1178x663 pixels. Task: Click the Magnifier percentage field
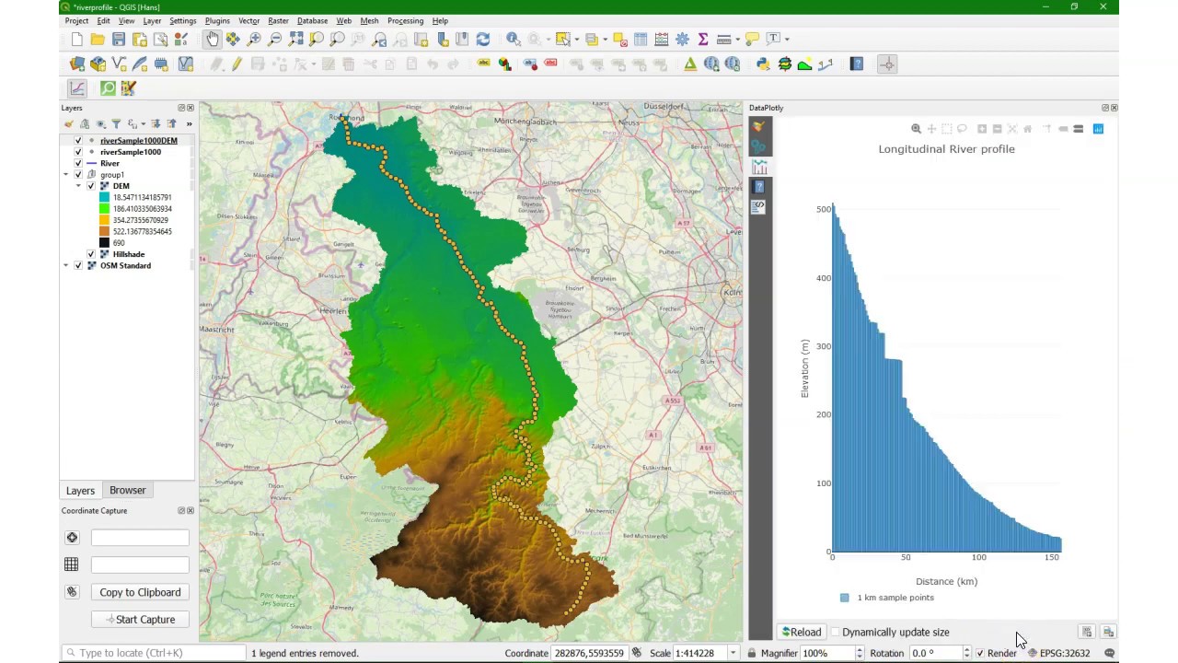(826, 653)
